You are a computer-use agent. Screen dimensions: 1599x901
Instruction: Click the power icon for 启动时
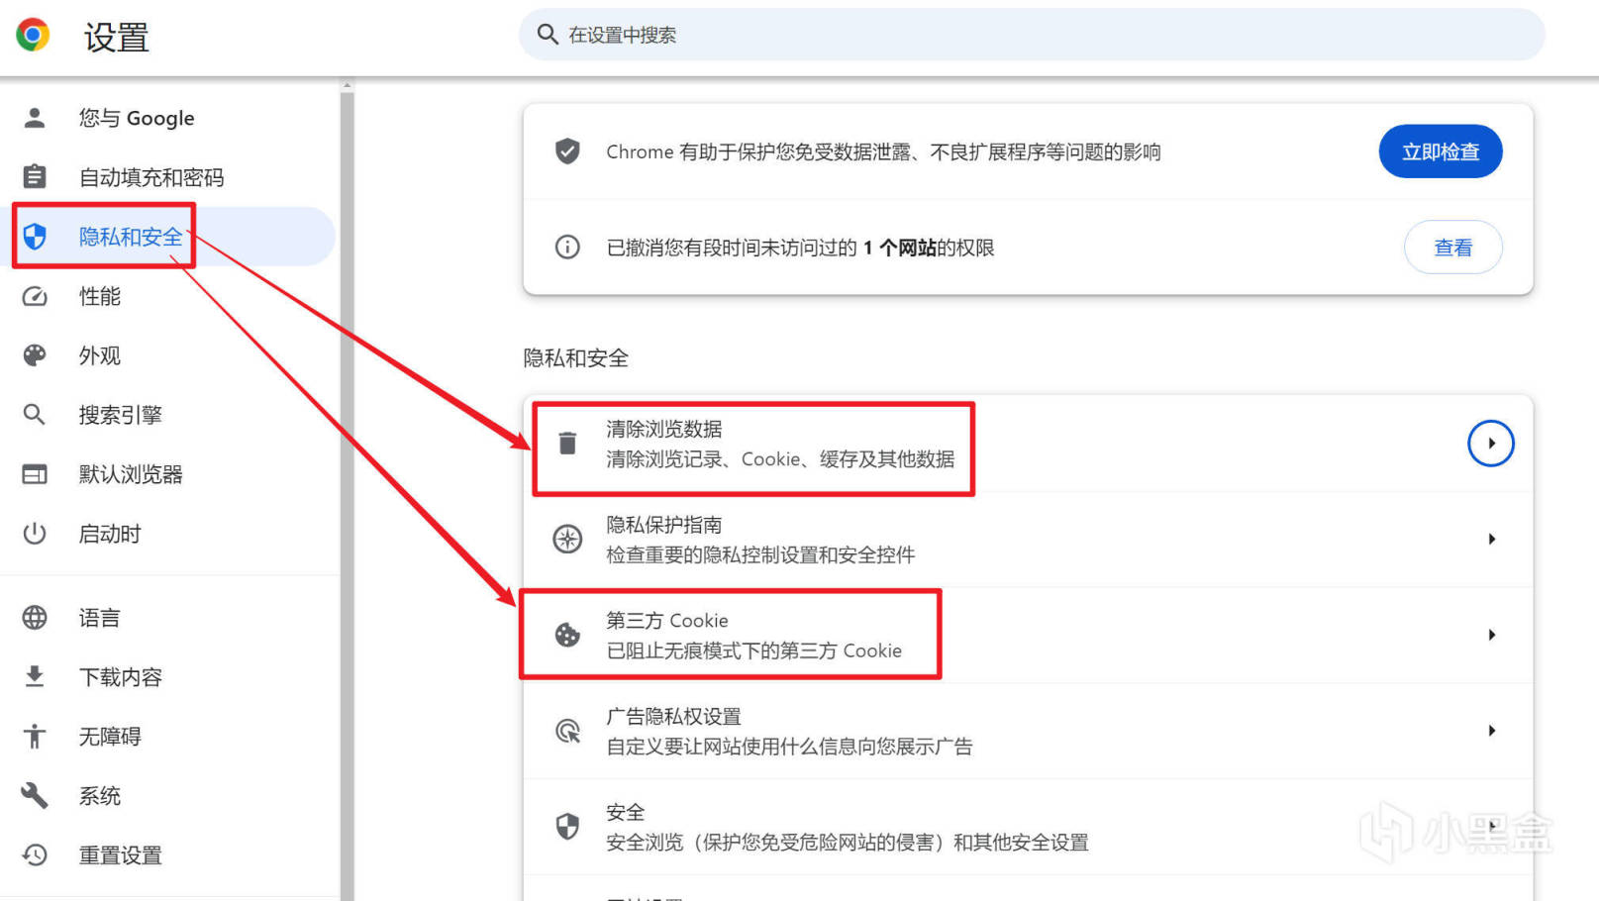[x=35, y=534]
